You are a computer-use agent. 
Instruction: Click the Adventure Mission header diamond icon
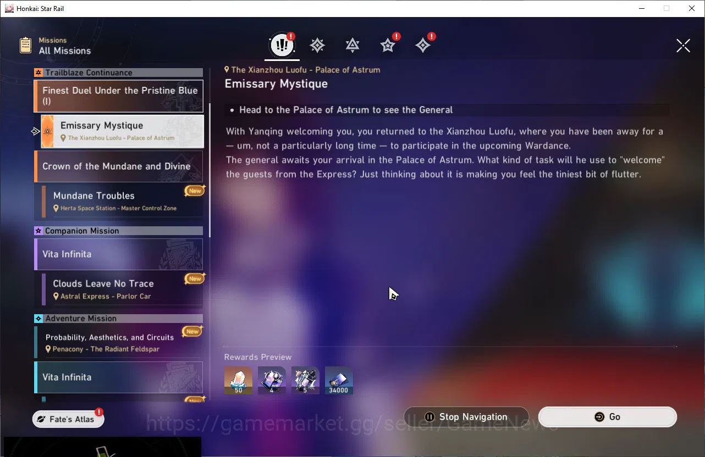pos(38,319)
